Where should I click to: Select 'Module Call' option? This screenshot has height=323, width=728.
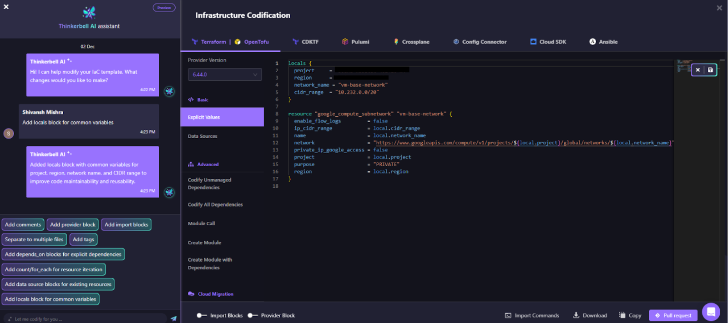coord(201,224)
